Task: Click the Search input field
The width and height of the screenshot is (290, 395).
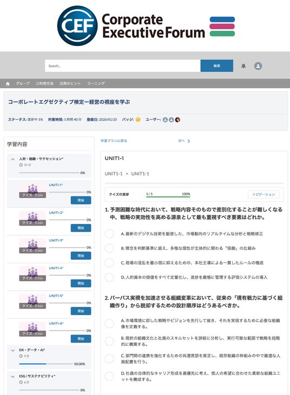Action: coord(123,66)
